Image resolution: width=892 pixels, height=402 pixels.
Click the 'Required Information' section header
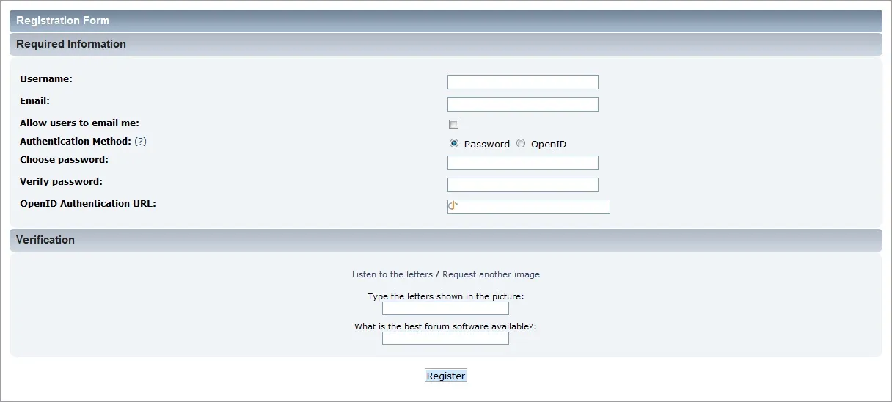click(x=71, y=44)
